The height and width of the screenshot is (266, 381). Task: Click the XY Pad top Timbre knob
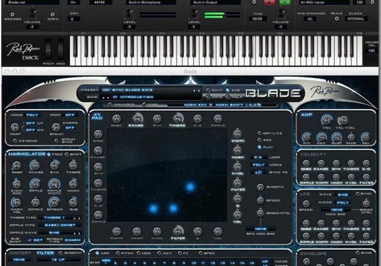pos(178,119)
